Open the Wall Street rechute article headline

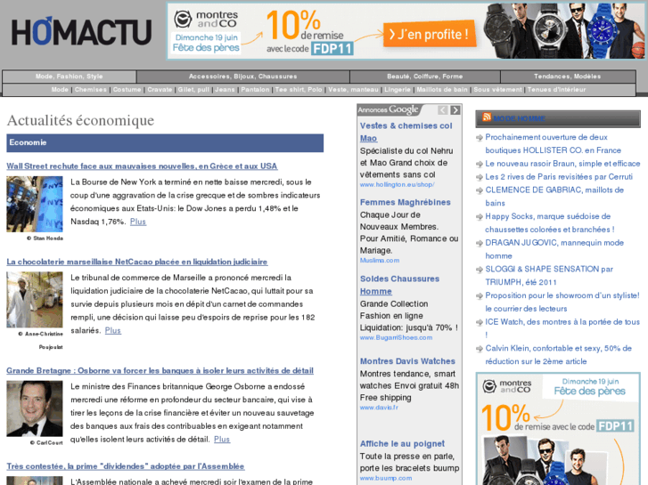(x=142, y=166)
